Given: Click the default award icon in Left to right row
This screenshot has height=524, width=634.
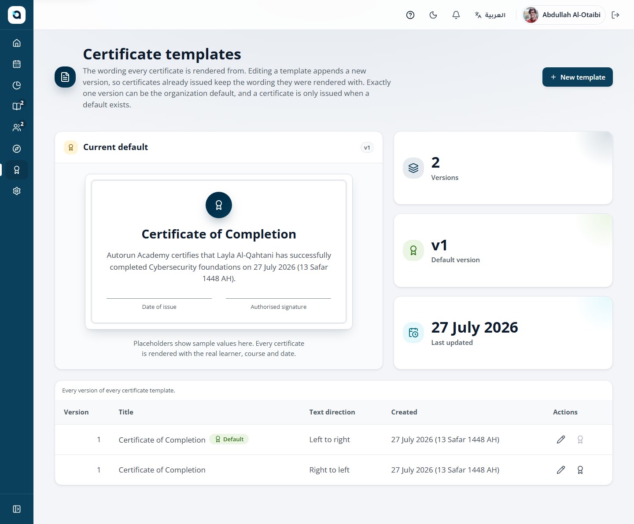Looking at the screenshot, I should pos(580,440).
